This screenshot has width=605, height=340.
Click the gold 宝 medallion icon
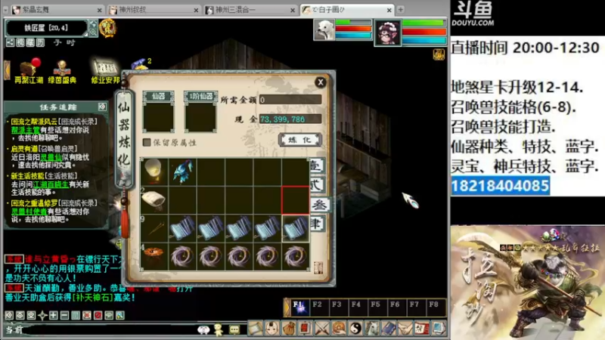107,28
